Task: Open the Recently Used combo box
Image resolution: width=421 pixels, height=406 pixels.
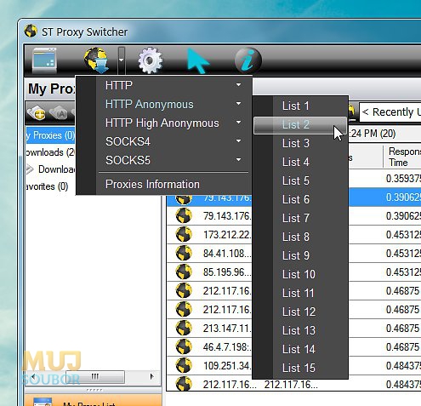Action: tap(390, 112)
